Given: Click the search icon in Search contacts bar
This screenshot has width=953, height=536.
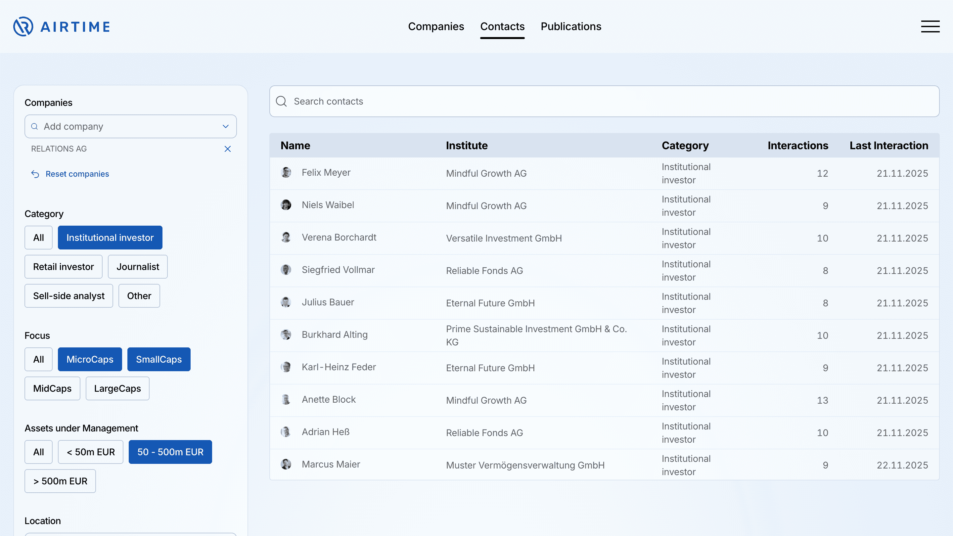Looking at the screenshot, I should (x=282, y=101).
